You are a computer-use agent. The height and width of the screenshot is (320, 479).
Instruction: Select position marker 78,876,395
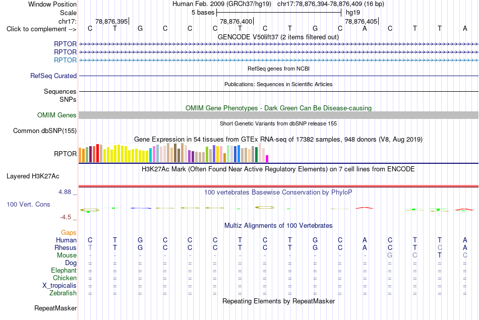pos(111,21)
